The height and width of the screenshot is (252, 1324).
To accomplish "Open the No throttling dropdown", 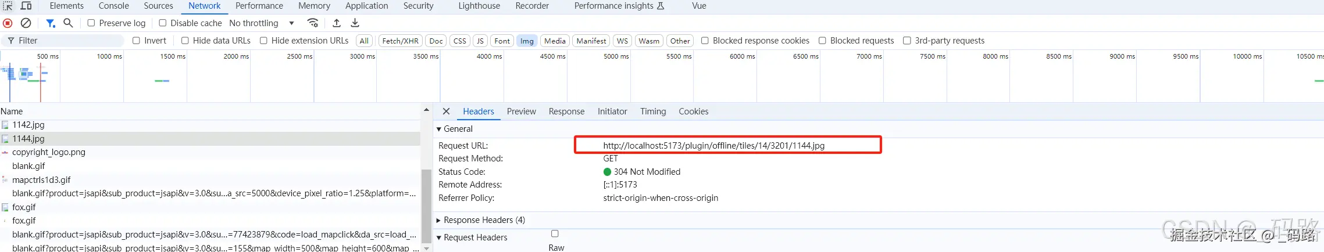I will click(262, 23).
